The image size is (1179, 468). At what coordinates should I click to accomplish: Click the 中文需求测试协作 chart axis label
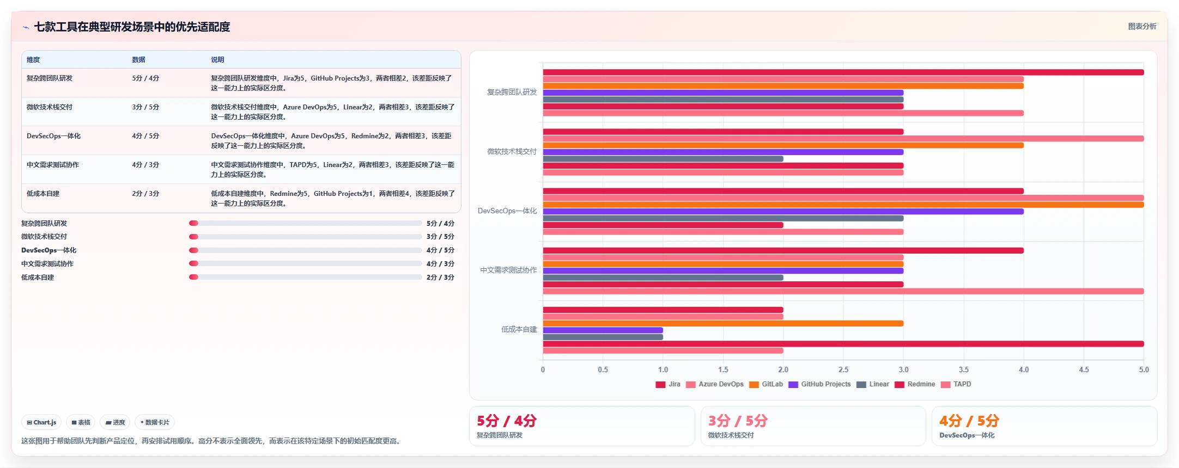click(x=508, y=270)
